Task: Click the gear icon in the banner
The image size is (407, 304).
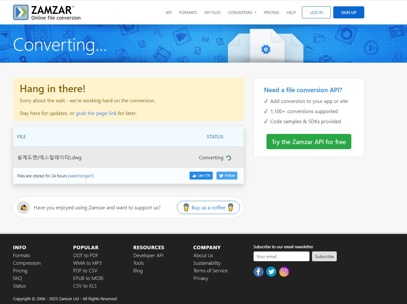Action: [x=266, y=49]
